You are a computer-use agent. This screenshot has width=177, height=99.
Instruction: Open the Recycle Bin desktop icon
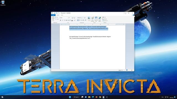3,3
